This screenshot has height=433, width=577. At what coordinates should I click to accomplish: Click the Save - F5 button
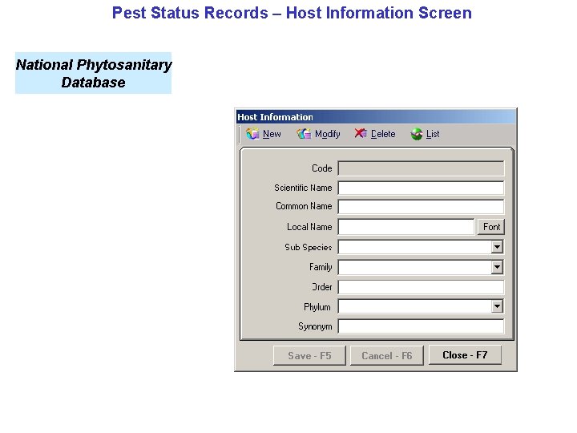[309, 355]
